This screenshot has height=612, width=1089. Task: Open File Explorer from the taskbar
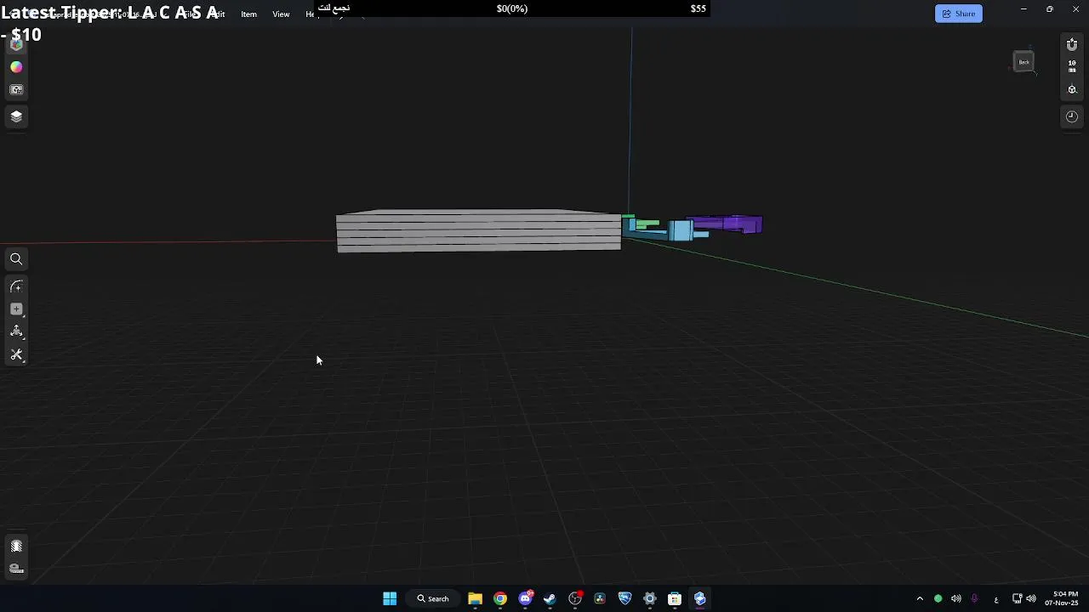[x=475, y=598]
